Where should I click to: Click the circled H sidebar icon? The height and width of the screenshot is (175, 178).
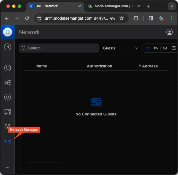click(x=8, y=47)
